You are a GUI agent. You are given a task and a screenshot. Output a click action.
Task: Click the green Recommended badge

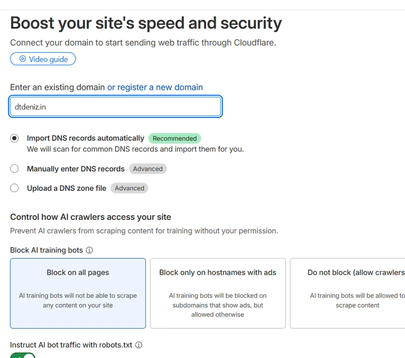click(175, 138)
